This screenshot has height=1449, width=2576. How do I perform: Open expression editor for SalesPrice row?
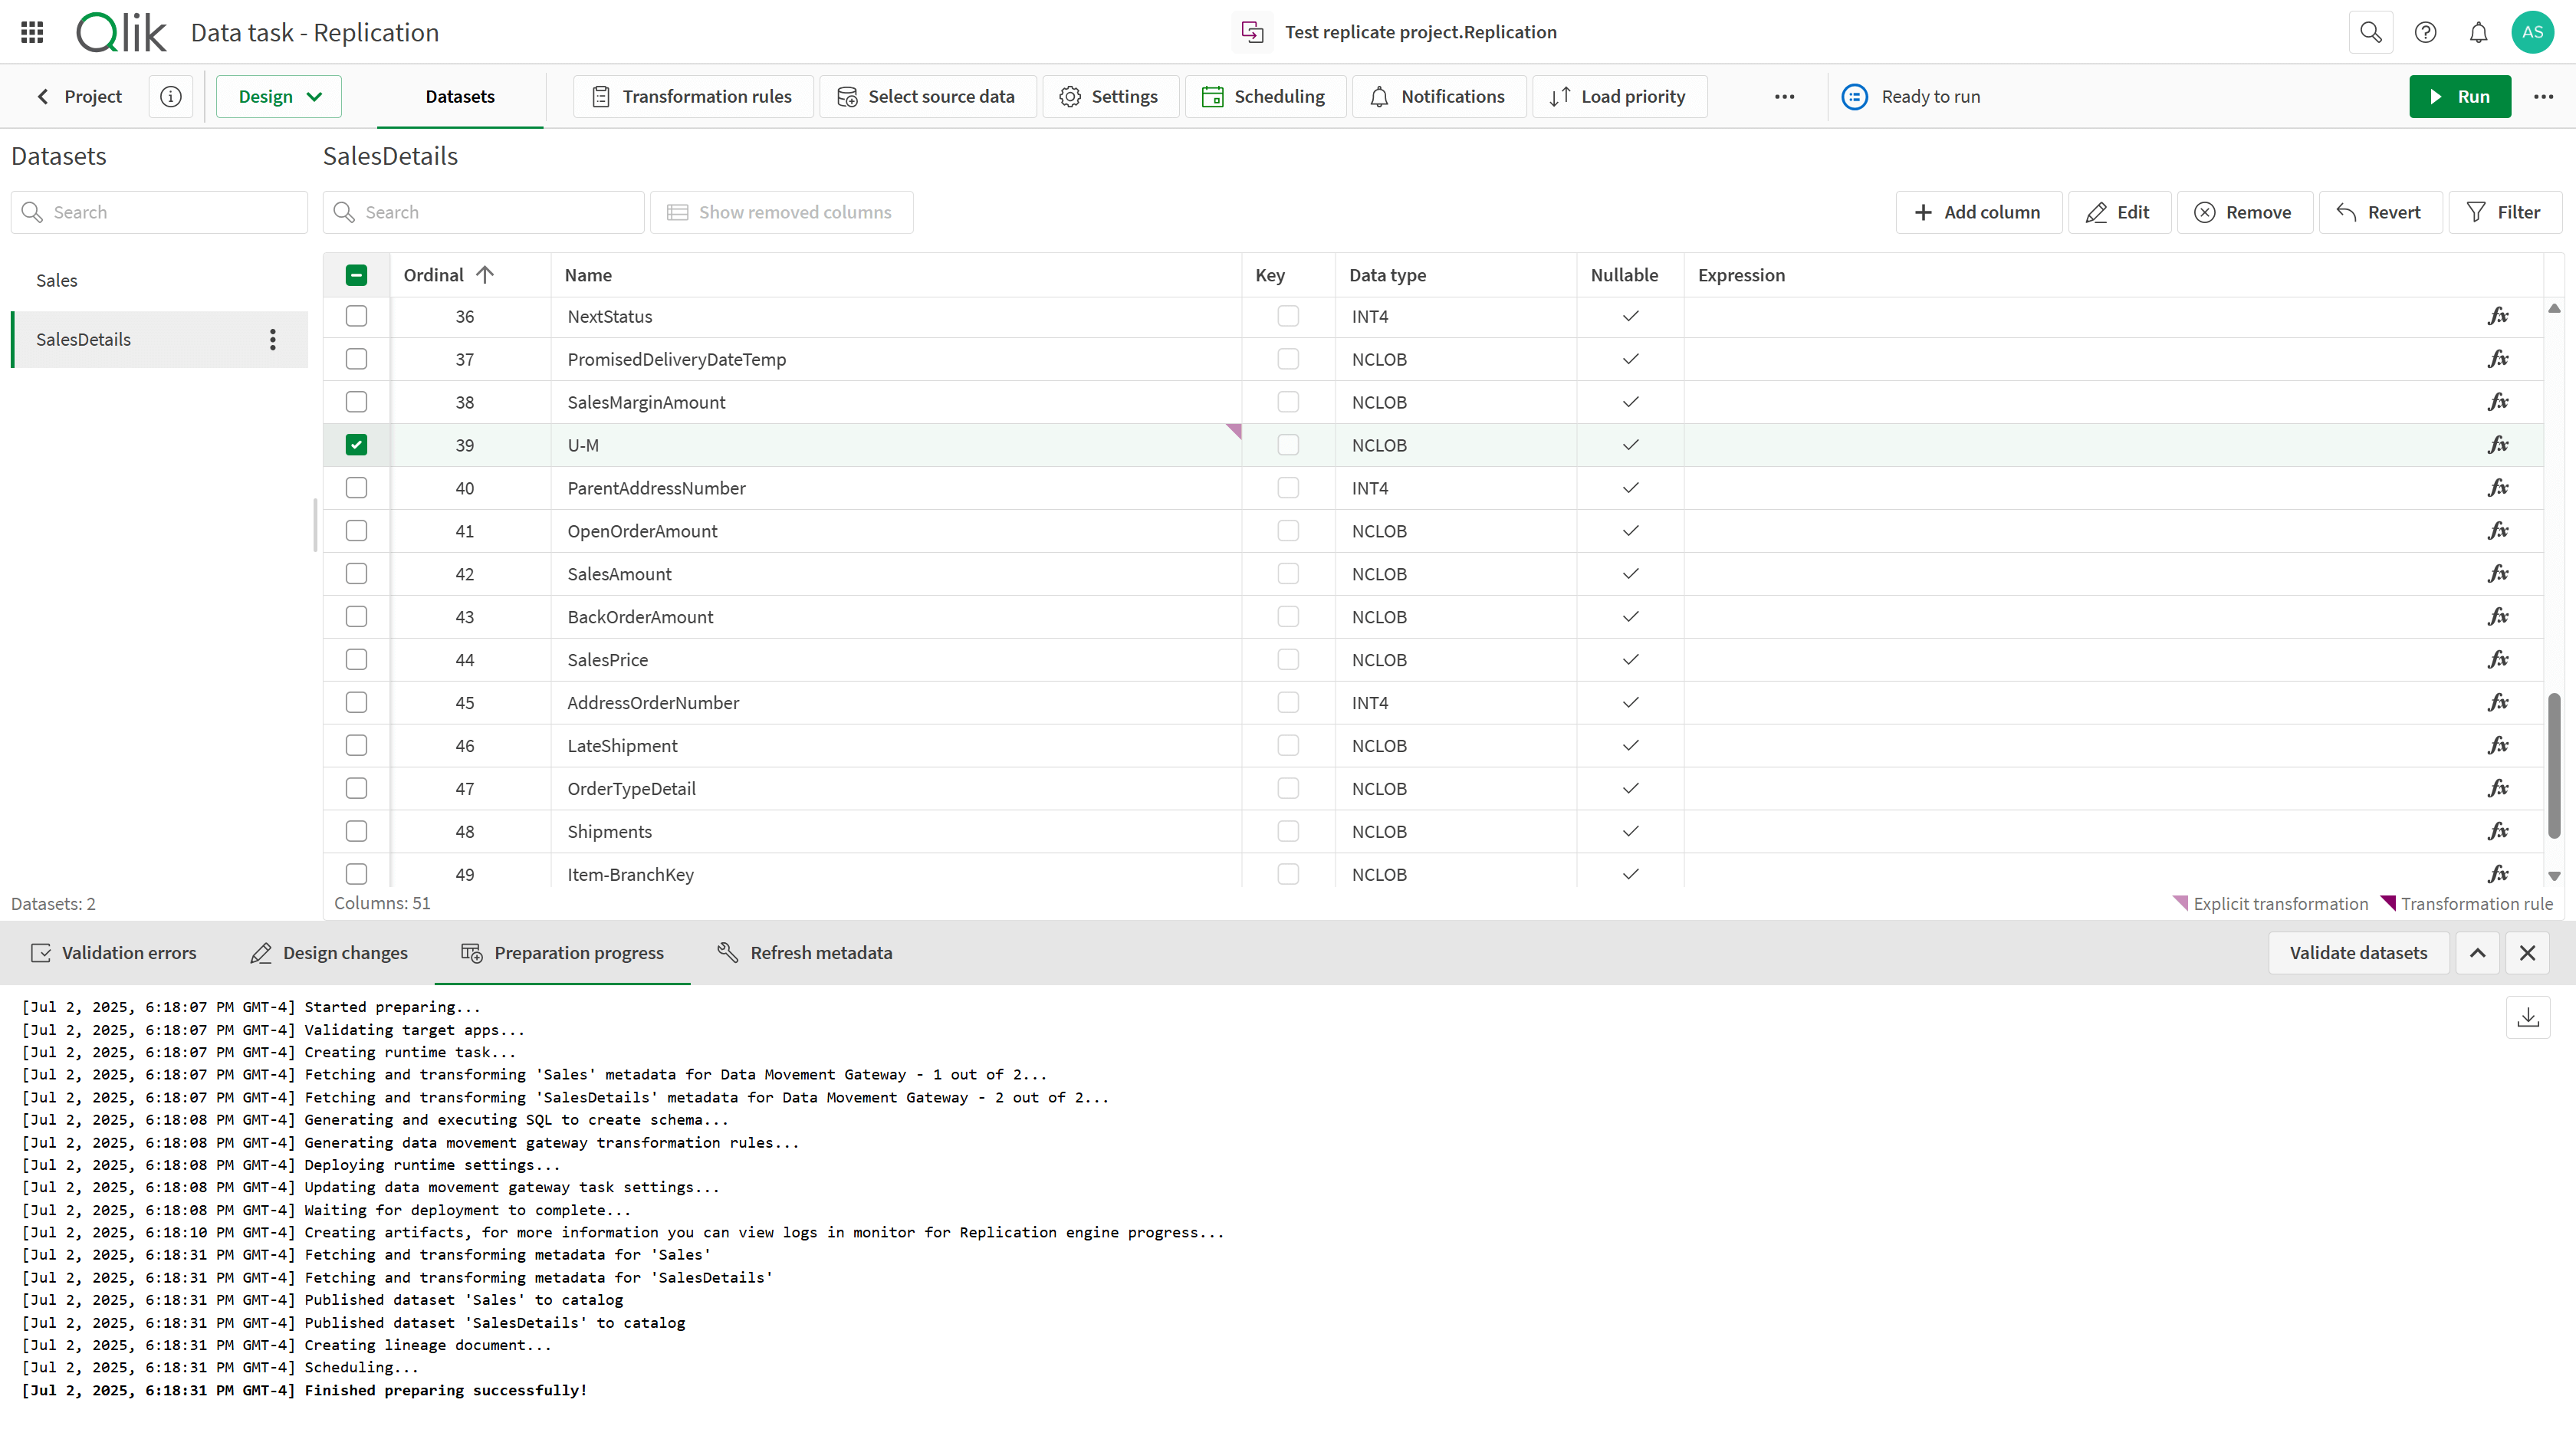2498,659
